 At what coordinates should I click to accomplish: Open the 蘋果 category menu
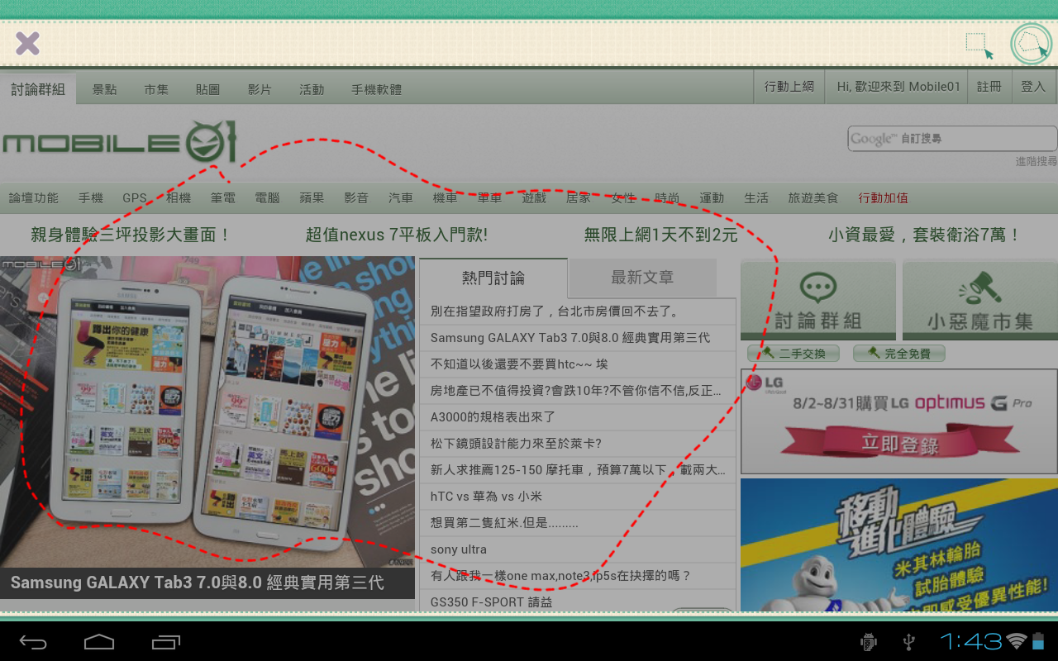[312, 197]
